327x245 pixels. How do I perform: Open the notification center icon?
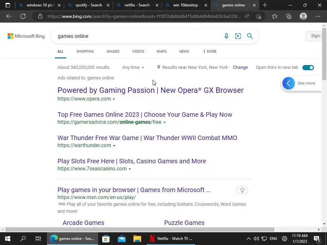coord(317,239)
